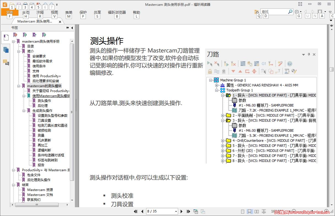This screenshot has height=216, width=335.
Task: Click the delete bookmark icon
Action: [x=15, y=35]
